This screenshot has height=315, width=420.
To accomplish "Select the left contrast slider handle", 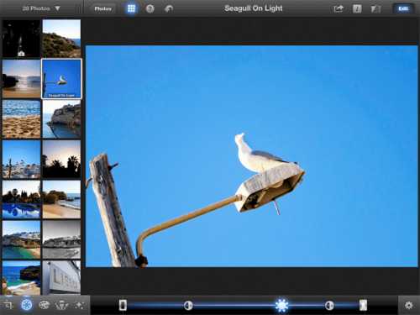I will [x=188, y=305].
